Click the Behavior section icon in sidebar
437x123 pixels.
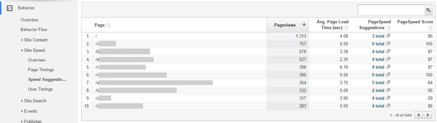click(x=9, y=8)
